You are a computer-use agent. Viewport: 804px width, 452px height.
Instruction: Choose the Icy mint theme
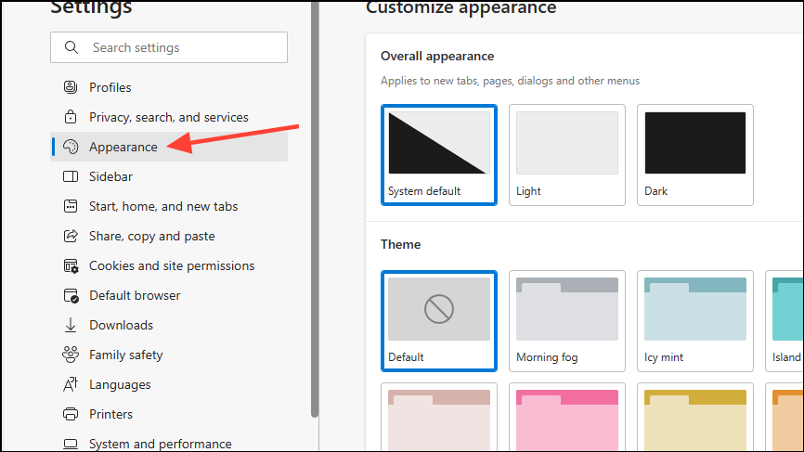695,321
